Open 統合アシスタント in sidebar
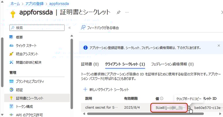Image resolution: width=223 pixels, height=117 pixels. coord(27,54)
